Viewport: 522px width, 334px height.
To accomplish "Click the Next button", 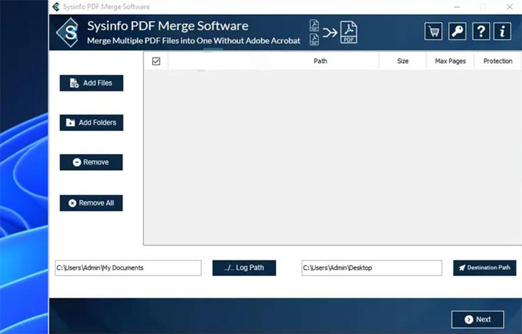I will point(478,320).
